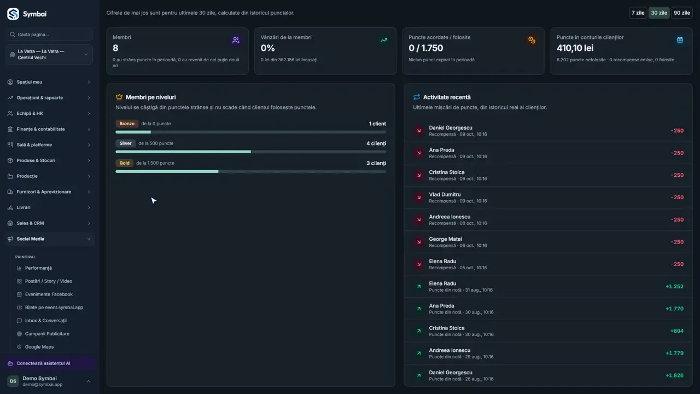700x394 pixels.
Task: Click Conectează asistentul AI
Action: click(50, 363)
